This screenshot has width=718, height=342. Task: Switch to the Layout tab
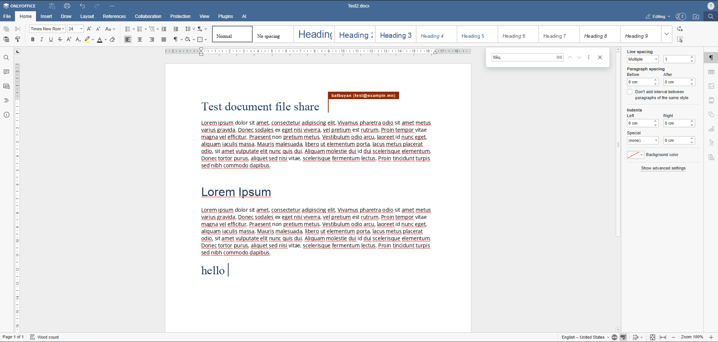[87, 16]
